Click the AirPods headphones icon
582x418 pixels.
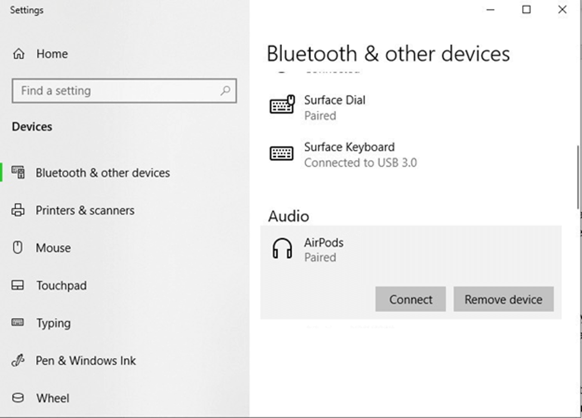click(282, 249)
